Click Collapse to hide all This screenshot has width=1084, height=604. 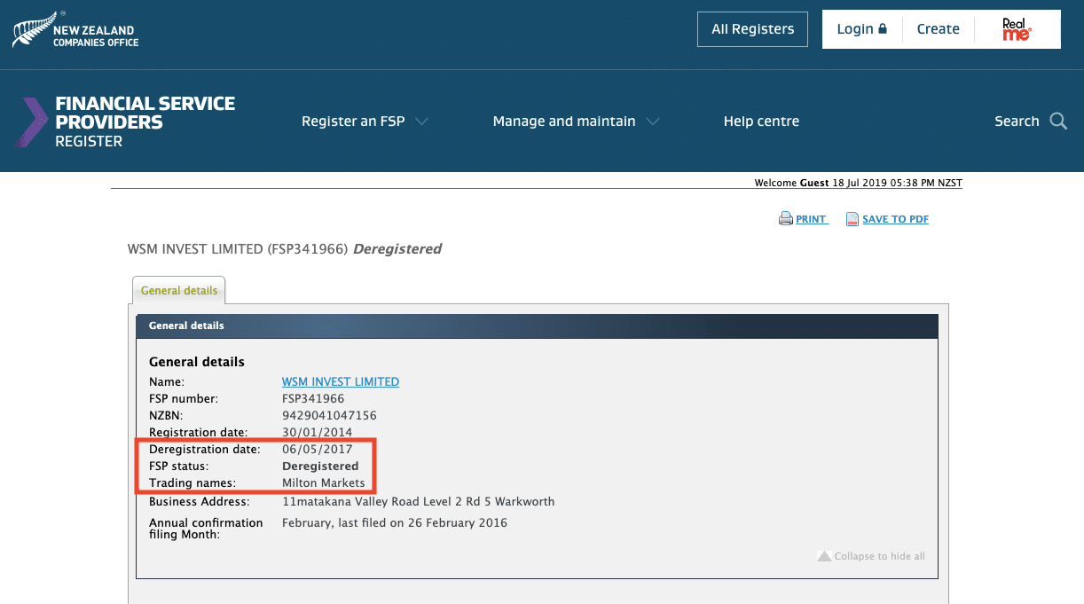click(879, 556)
